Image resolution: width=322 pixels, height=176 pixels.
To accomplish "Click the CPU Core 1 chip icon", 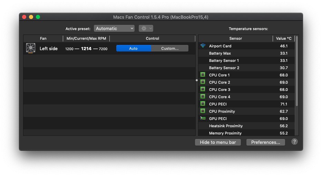I will coord(203,75).
